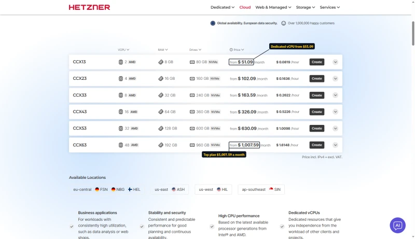Click the Stability and security heading
This screenshot has width=415, height=239.
(167, 213)
